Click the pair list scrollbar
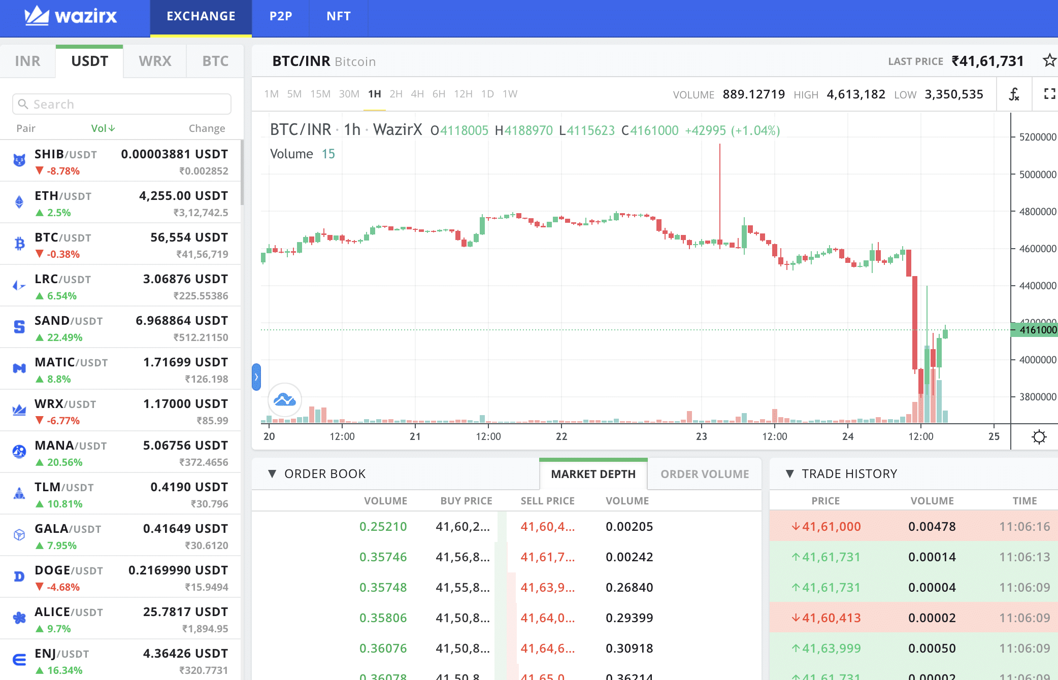Viewport: 1058px width, 680px height. click(x=242, y=173)
